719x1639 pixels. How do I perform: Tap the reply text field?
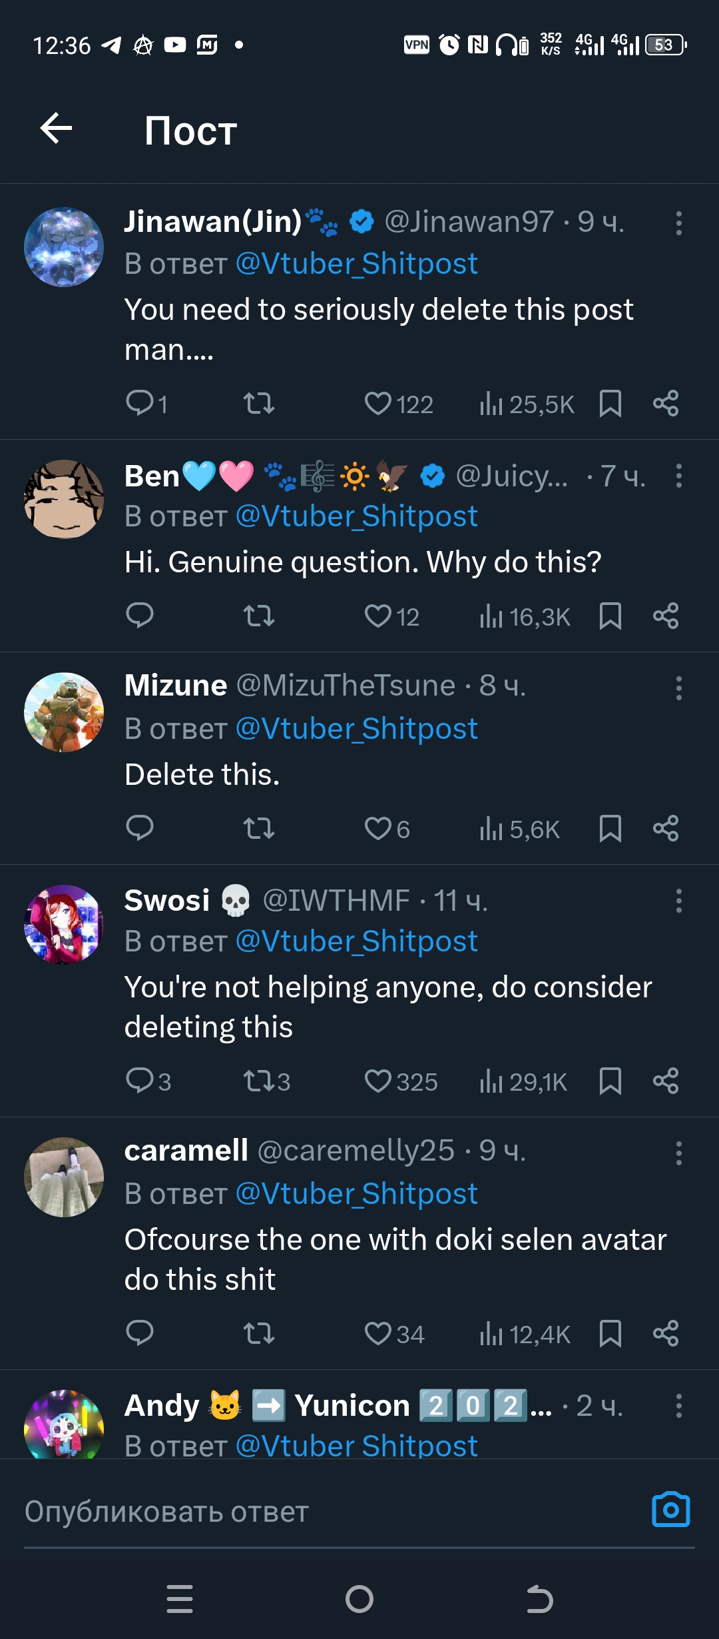click(333, 1512)
